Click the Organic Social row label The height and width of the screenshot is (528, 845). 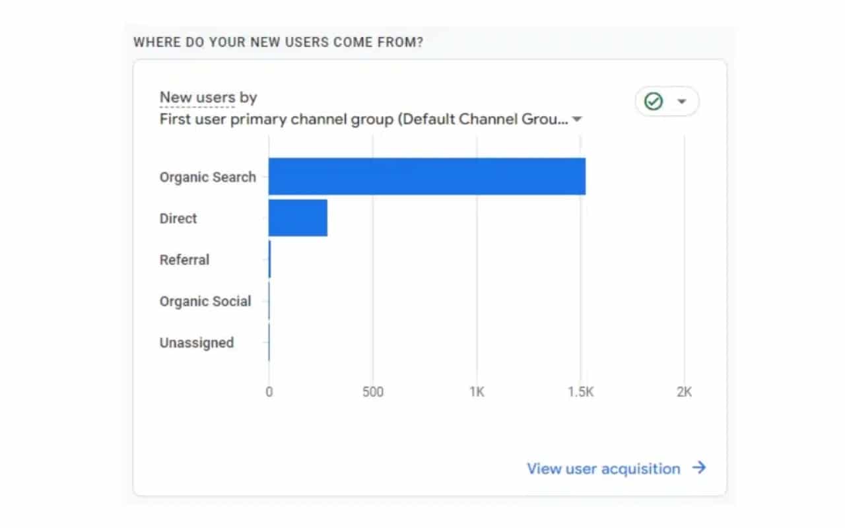point(205,302)
